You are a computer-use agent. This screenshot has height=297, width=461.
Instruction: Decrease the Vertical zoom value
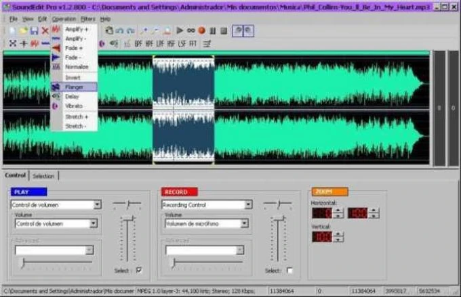click(x=338, y=239)
